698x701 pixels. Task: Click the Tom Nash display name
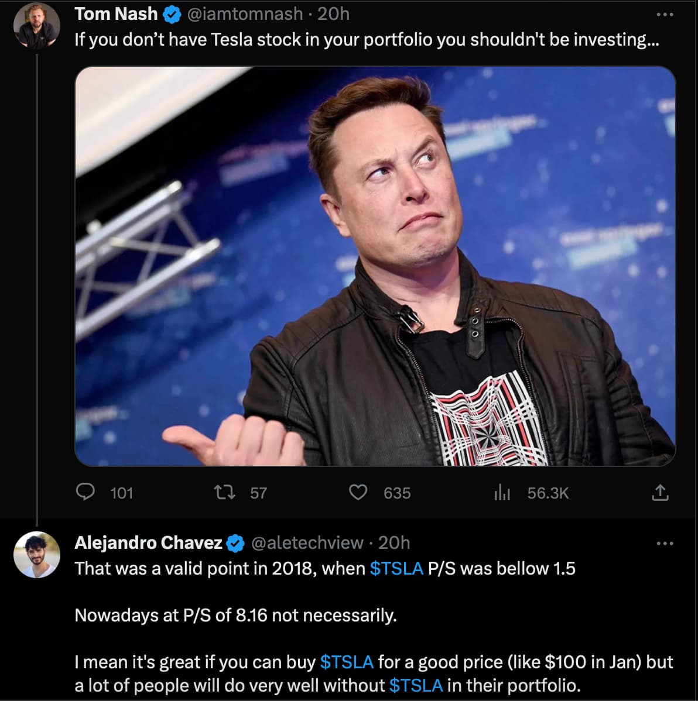[x=116, y=14]
